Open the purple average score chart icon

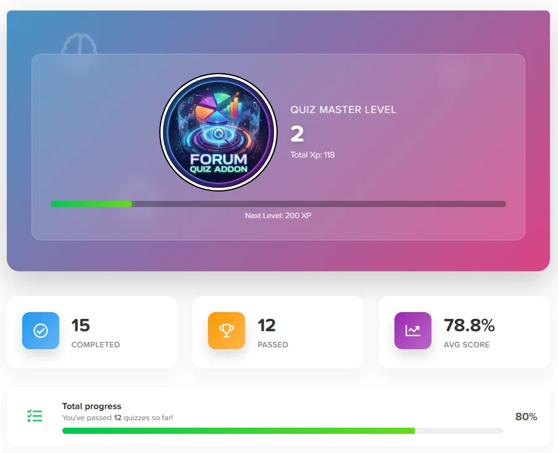click(x=412, y=331)
